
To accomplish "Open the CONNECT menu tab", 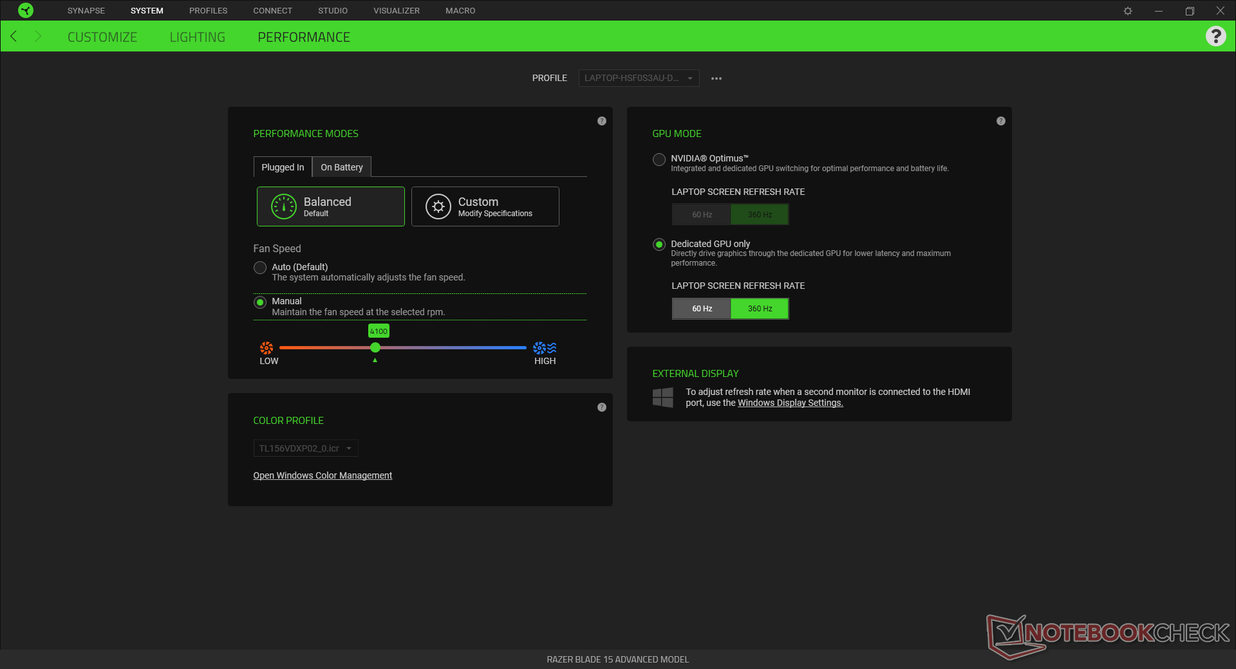I will point(273,11).
